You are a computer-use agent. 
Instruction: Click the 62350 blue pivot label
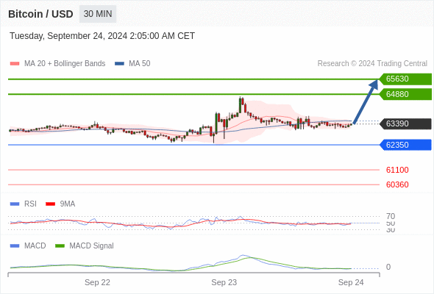pyautogui.click(x=405, y=145)
